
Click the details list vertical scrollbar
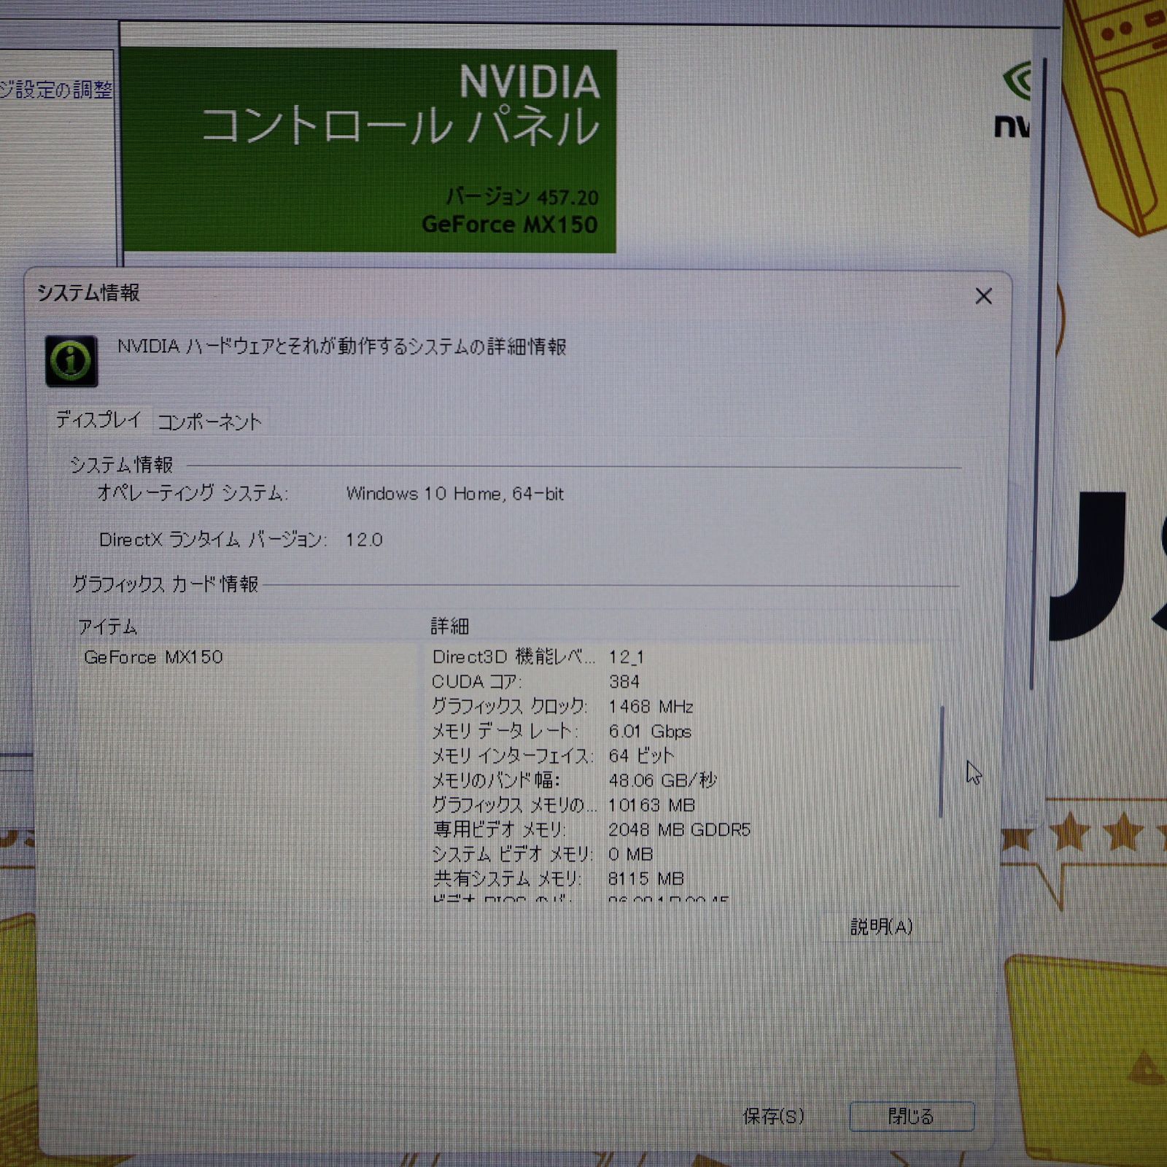point(942,761)
